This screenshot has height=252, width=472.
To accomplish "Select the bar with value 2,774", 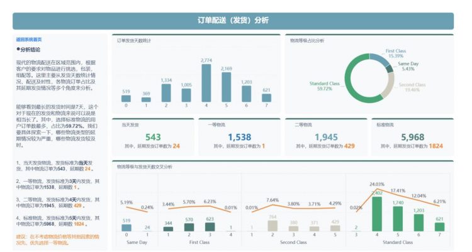I will [x=206, y=83].
